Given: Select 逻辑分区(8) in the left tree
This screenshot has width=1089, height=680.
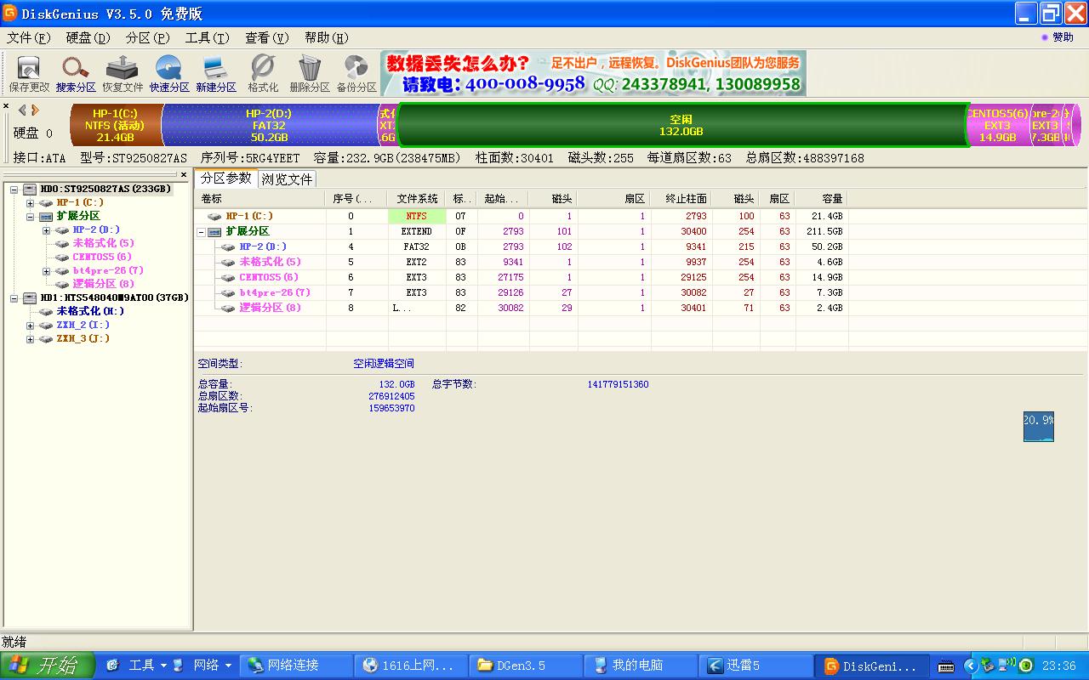Looking at the screenshot, I should coord(103,284).
